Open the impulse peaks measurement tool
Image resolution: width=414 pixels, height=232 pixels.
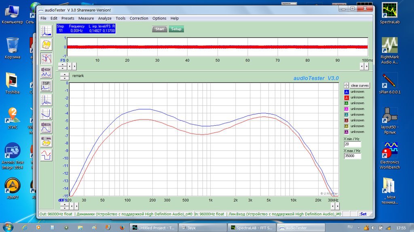[46, 100]
